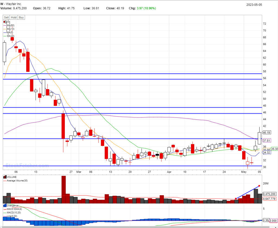Click the 37.81 purple MA price tag

267,140
